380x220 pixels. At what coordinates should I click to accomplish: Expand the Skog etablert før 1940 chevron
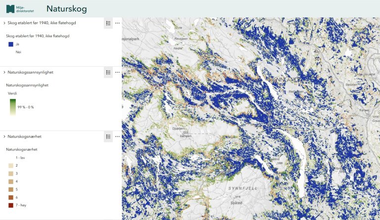(4, 23)
